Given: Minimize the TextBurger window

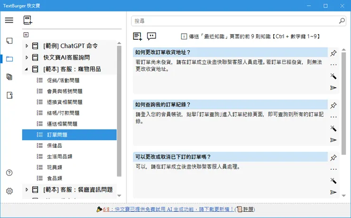Looking at the screenshot, I should [x=309, y=6].
